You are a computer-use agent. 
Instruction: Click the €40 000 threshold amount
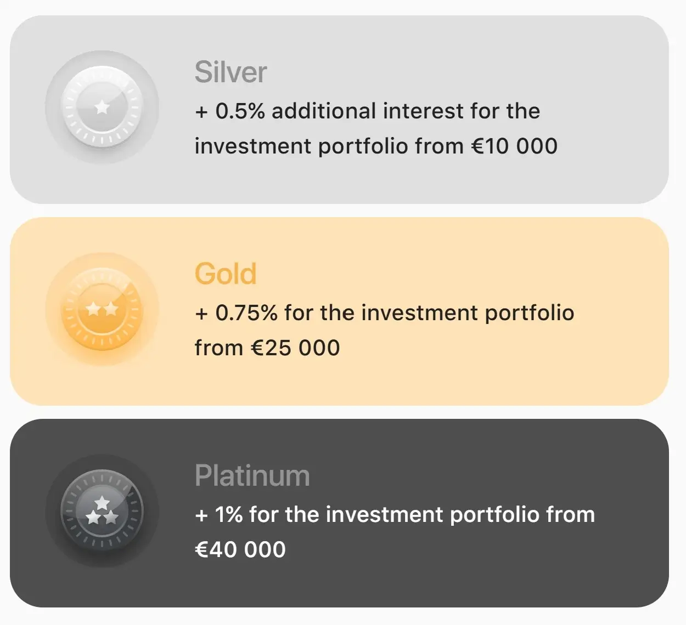(x=240, y=550)
